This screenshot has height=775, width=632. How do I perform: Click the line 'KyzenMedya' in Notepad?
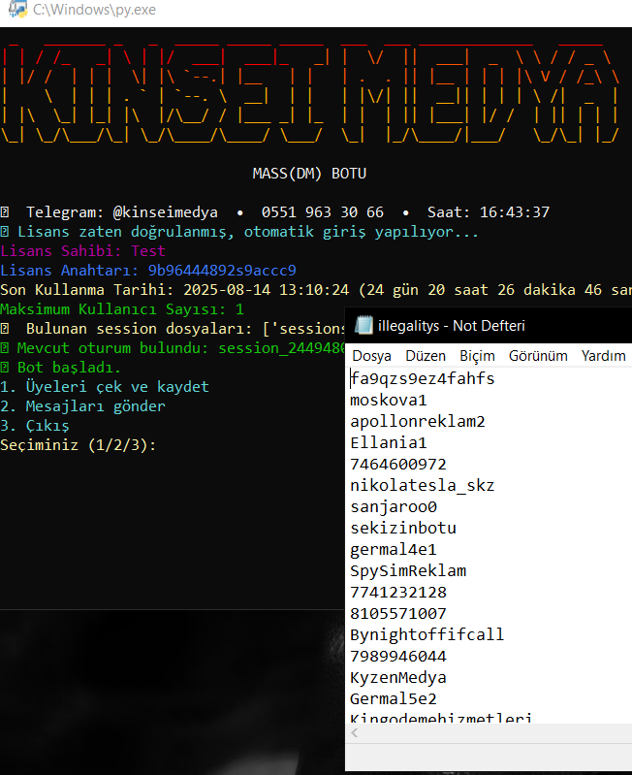[398, 677]
